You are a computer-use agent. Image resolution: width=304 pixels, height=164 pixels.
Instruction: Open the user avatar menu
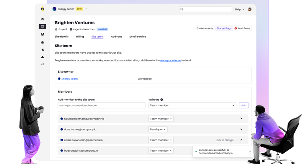coord(250,9)
